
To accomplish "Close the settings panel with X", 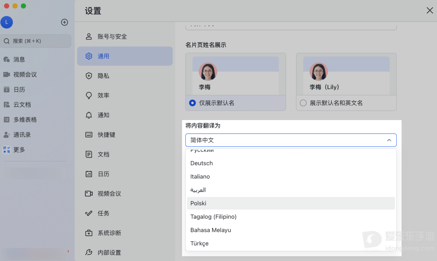I will point(430,11).
